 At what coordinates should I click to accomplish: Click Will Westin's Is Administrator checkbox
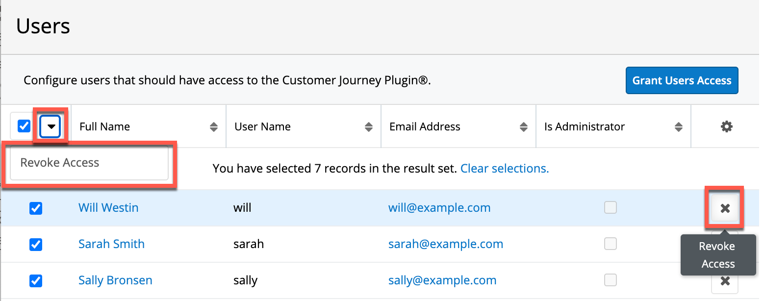coord(611,208)
